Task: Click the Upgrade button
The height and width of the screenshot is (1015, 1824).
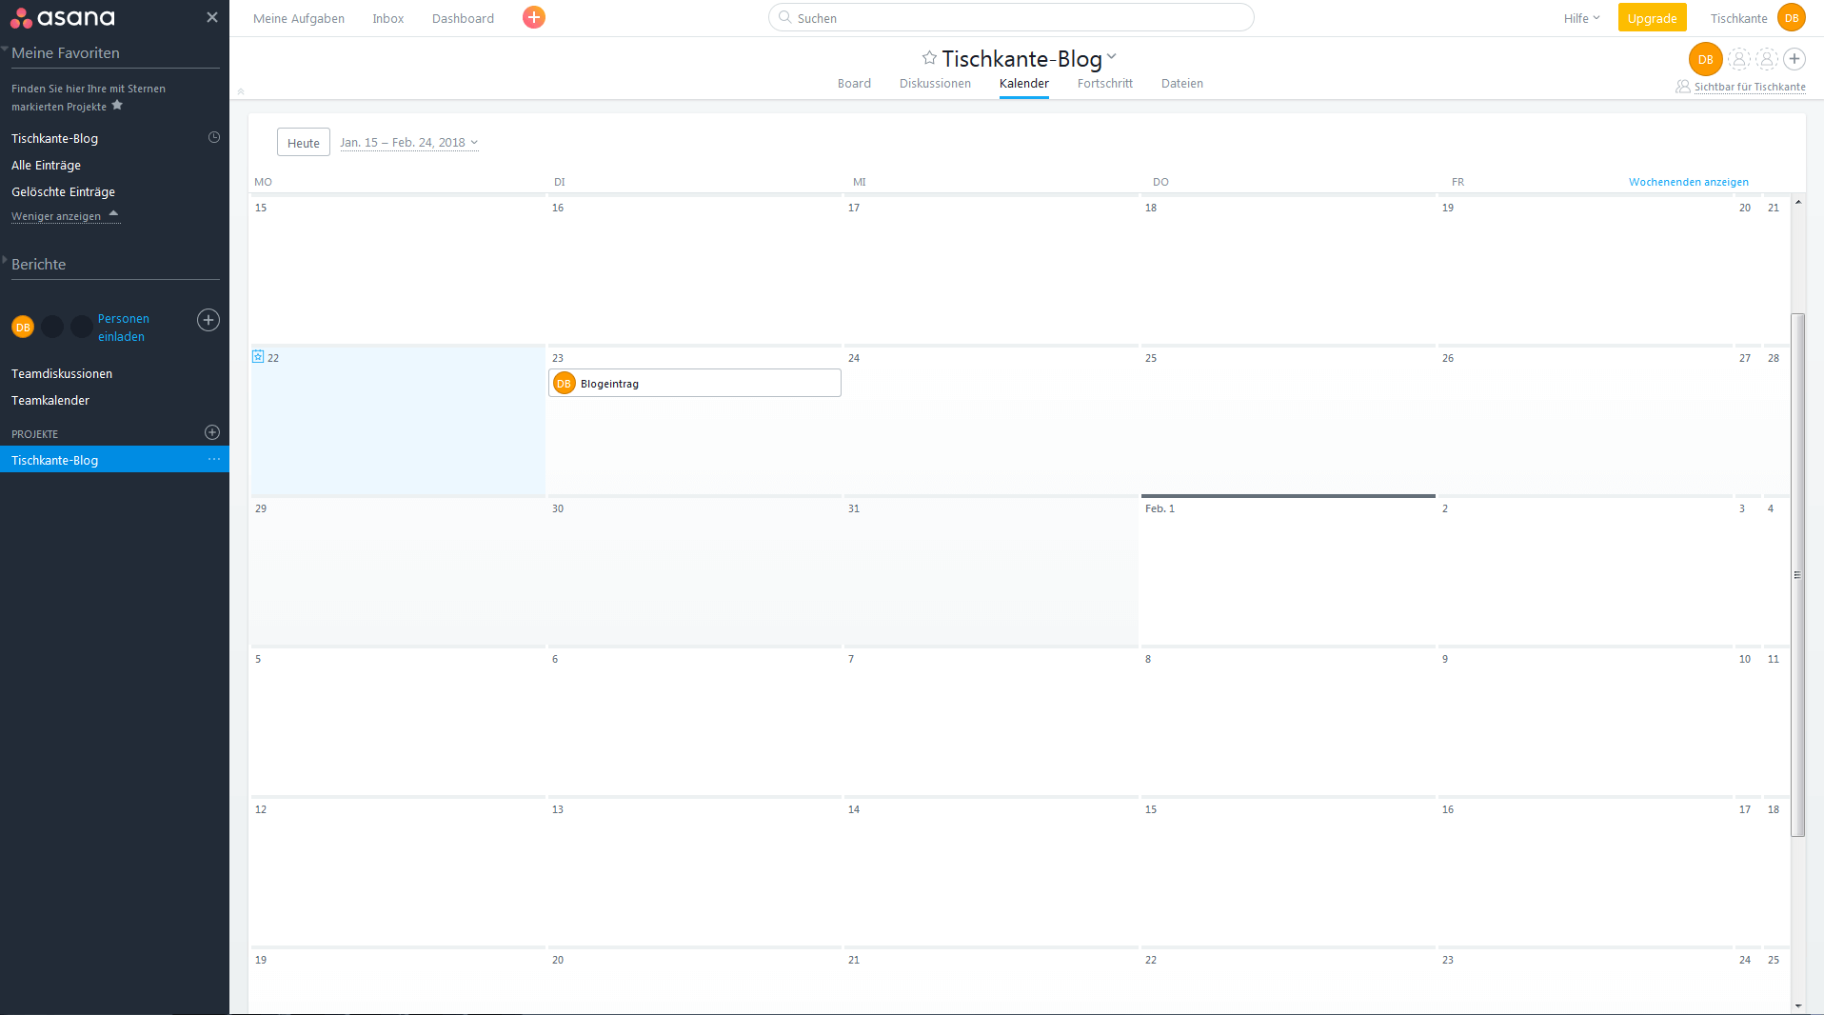Action: point(1652,18)
